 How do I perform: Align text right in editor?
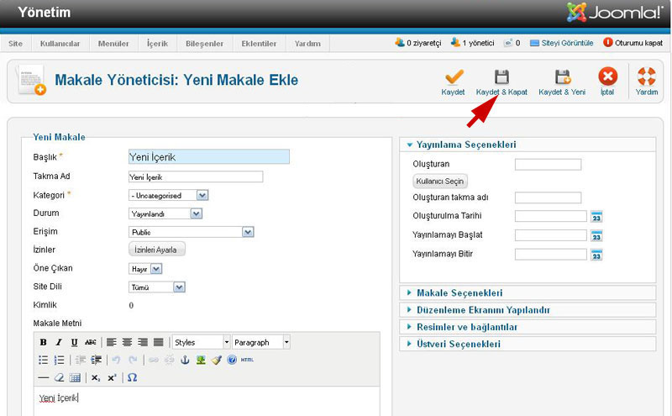pyautogui.click(x=143, y=342)
